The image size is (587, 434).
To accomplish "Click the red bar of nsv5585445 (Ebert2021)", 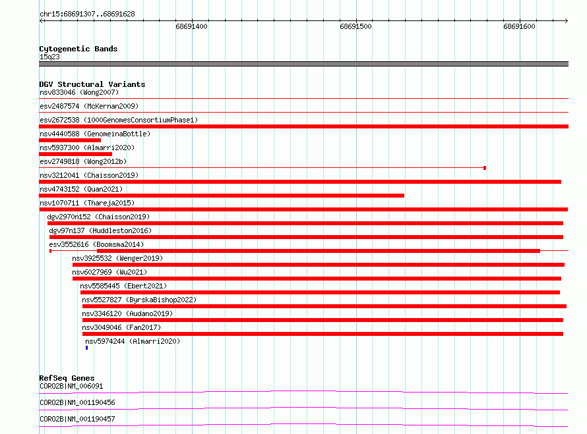I will 320,292.
